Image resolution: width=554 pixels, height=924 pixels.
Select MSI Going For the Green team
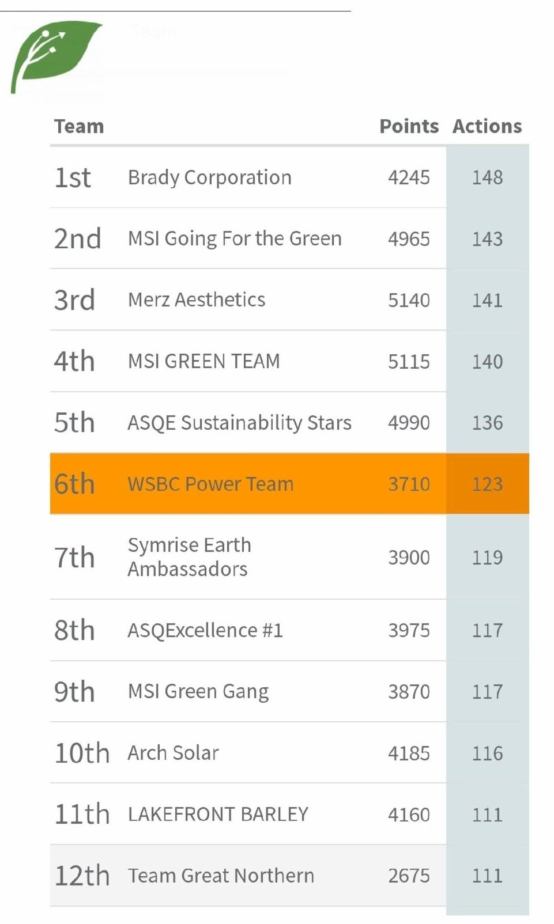pos(235,238)
